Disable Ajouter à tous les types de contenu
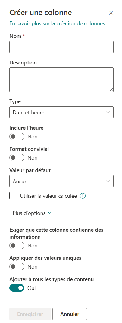 click(x=17, y=288)
